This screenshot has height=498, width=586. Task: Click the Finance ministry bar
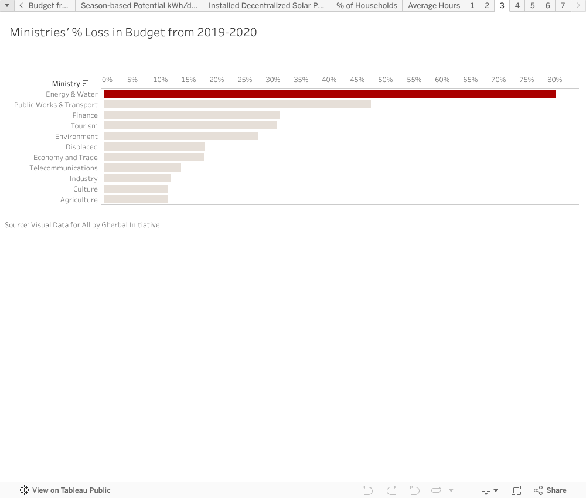192,115
